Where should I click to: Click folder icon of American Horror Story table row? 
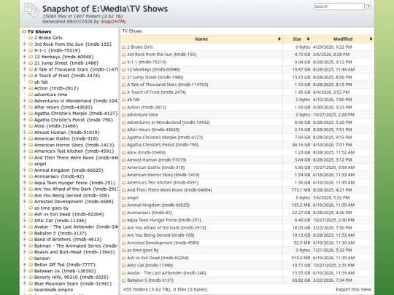click(x=123, y=175)
